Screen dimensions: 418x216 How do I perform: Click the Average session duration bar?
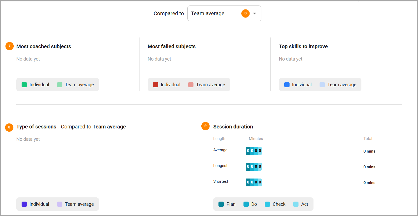point(254,151)
